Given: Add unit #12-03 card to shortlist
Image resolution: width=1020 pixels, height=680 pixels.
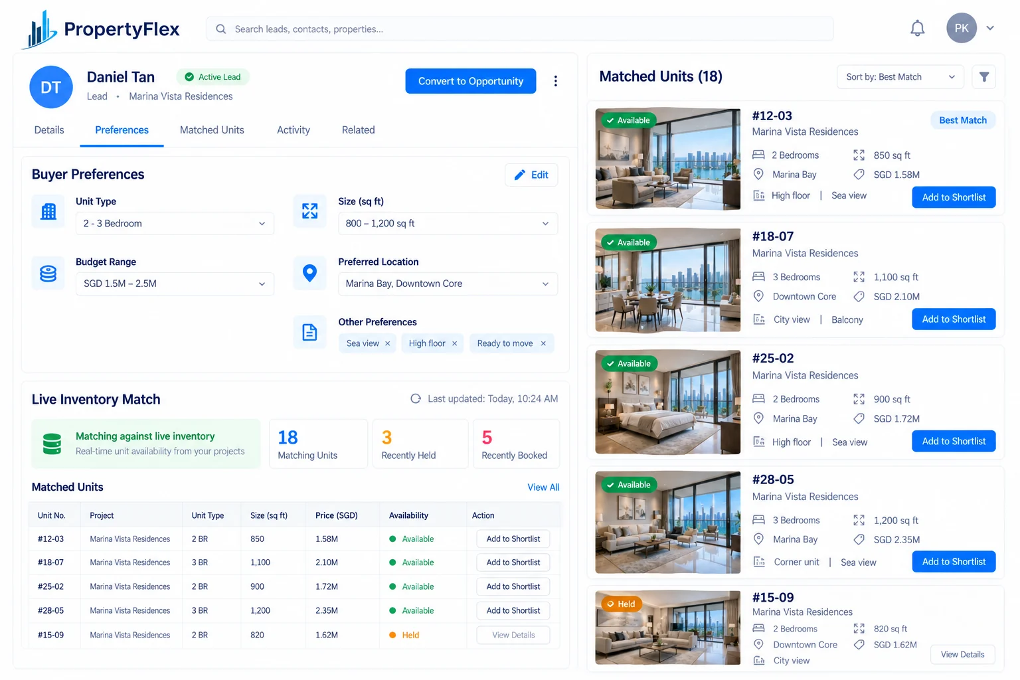Looking at the screenshot, I should pos(954,197).
